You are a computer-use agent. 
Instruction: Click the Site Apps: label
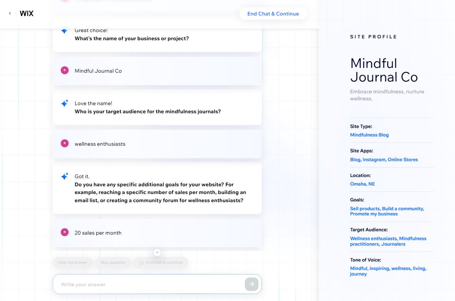(361, 151)
